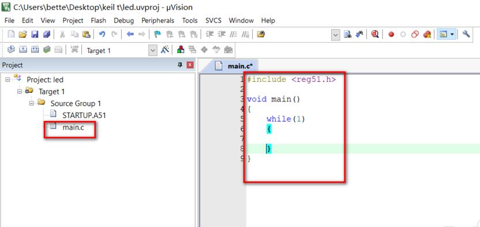Viewport: 480px width, 227px height.
Task: Open the Target 1 dropdown
Action: click(x=153, y=50)
